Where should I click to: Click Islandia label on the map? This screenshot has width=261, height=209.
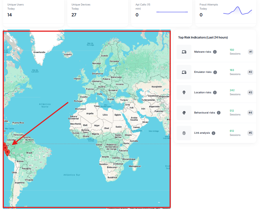coord(68,54)
